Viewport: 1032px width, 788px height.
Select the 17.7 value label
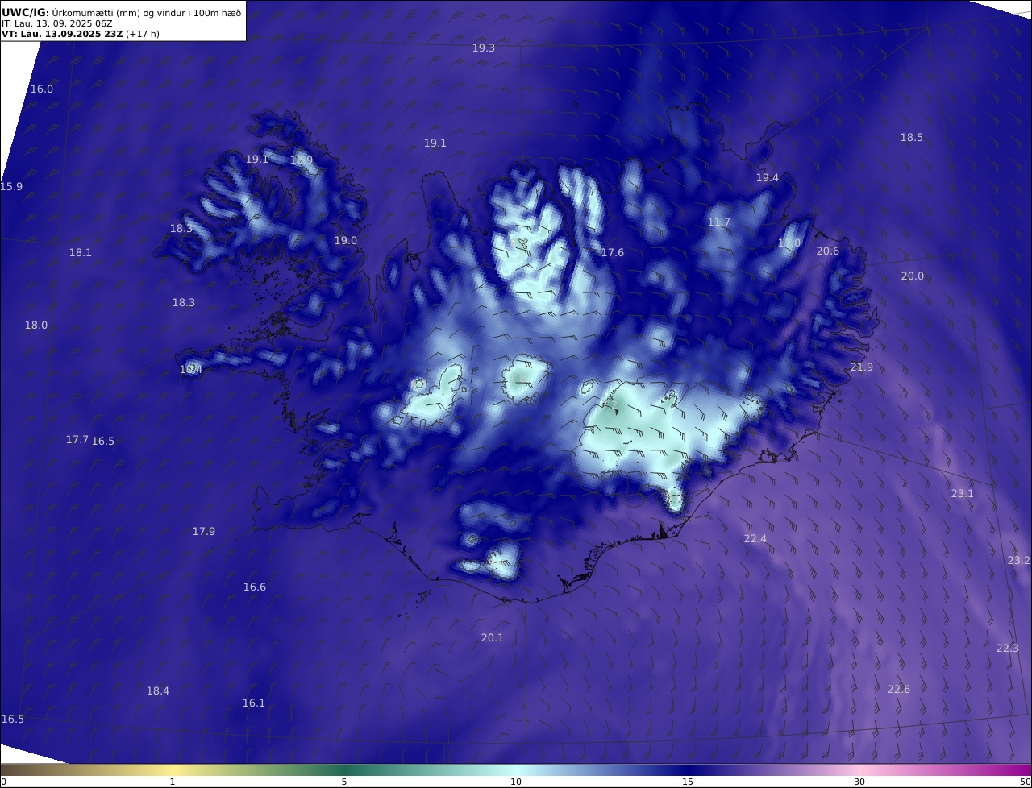tap(77, 440)
